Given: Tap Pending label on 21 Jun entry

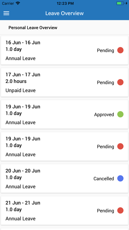Looking at the screenshot, I should 106,211.
